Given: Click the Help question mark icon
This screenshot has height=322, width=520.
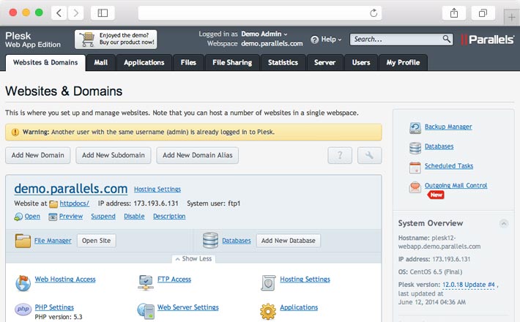Looking at the screenshot, I should (314, 40).
